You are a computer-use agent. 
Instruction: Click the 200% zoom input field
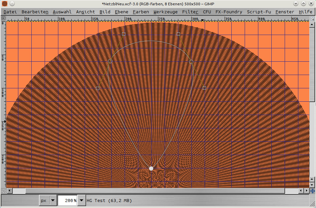click(68, 201)
